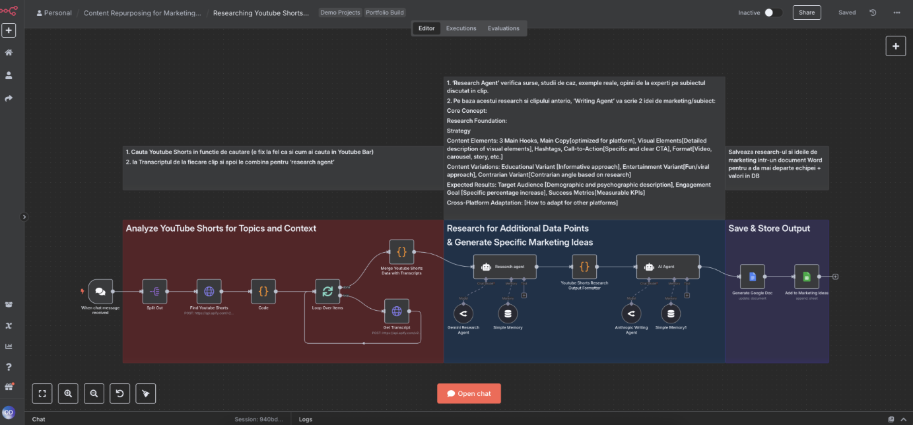Open the Logs panel in bottom bar
This screenshot has height=425, width=913.
[x=306, y=419]
